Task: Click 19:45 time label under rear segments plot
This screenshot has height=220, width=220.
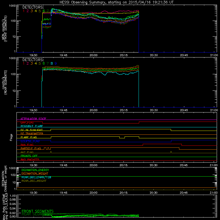Action: pyautogui.click(x=64, y=110)
